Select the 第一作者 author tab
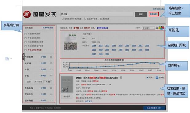The image size is (190, 113). pyautogui.click(x=38, y=82)
